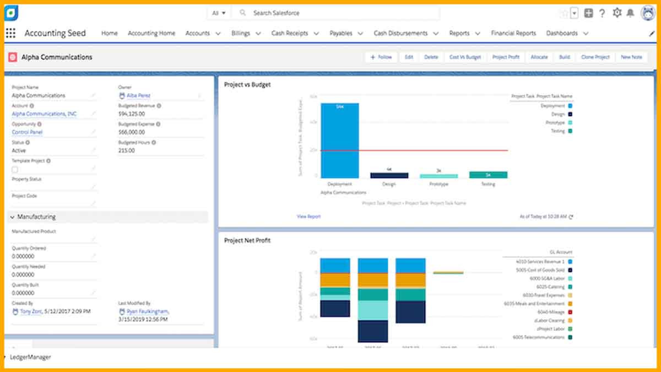Collapse the Manufacturing section
661x372 pixels.
12,217
